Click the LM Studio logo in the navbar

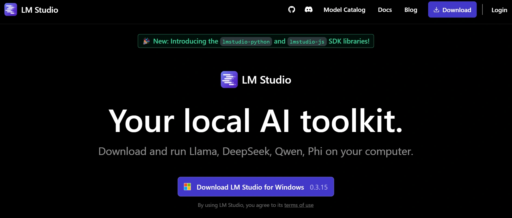point(11,10)
